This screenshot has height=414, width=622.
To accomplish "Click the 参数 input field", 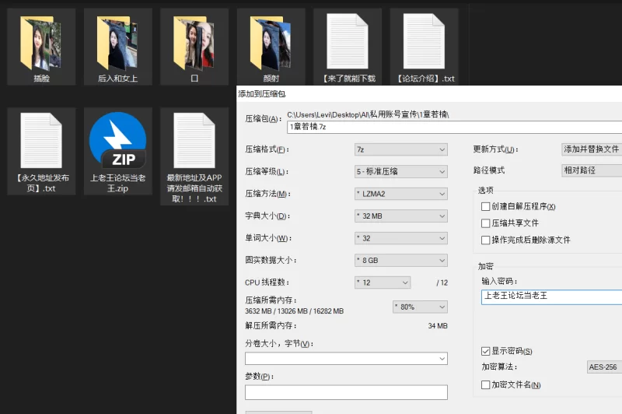I will pyautogui.click(x=346, y=392).
